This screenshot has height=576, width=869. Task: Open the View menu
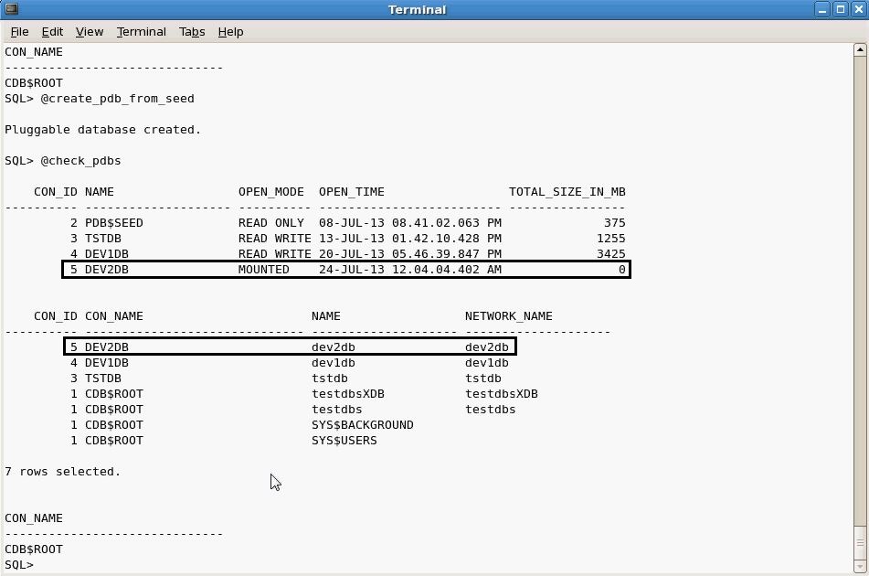[x=89, y=31]
